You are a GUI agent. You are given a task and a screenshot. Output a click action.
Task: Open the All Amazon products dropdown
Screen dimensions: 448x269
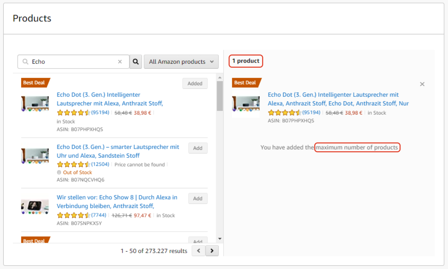(x=181, y=61)
